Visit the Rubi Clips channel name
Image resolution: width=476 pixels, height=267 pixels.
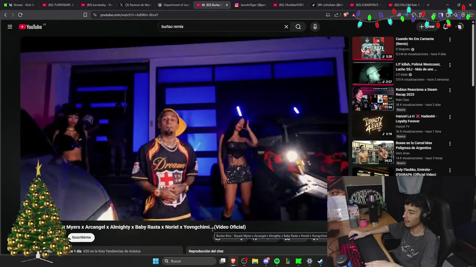[402, 100]
